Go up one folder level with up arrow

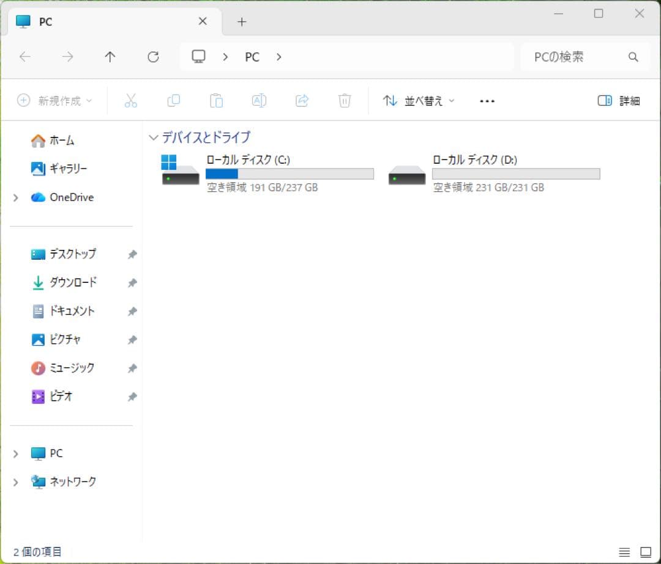[x=110, y=57]
